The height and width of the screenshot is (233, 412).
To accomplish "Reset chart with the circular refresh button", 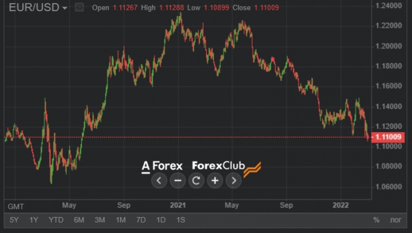I will pyautogui.click(x=196, y=181).
